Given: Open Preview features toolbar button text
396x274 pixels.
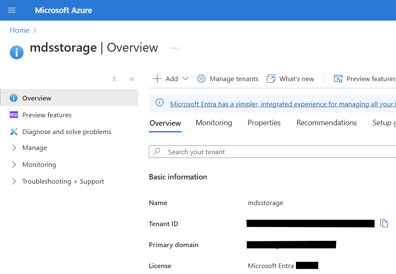Looking at the screenshot, I should point(371,79).
